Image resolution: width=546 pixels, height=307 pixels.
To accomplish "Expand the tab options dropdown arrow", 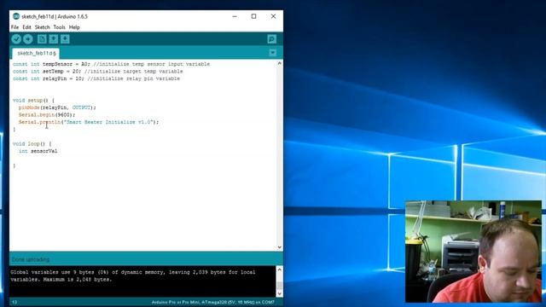I will coord(273,53).
